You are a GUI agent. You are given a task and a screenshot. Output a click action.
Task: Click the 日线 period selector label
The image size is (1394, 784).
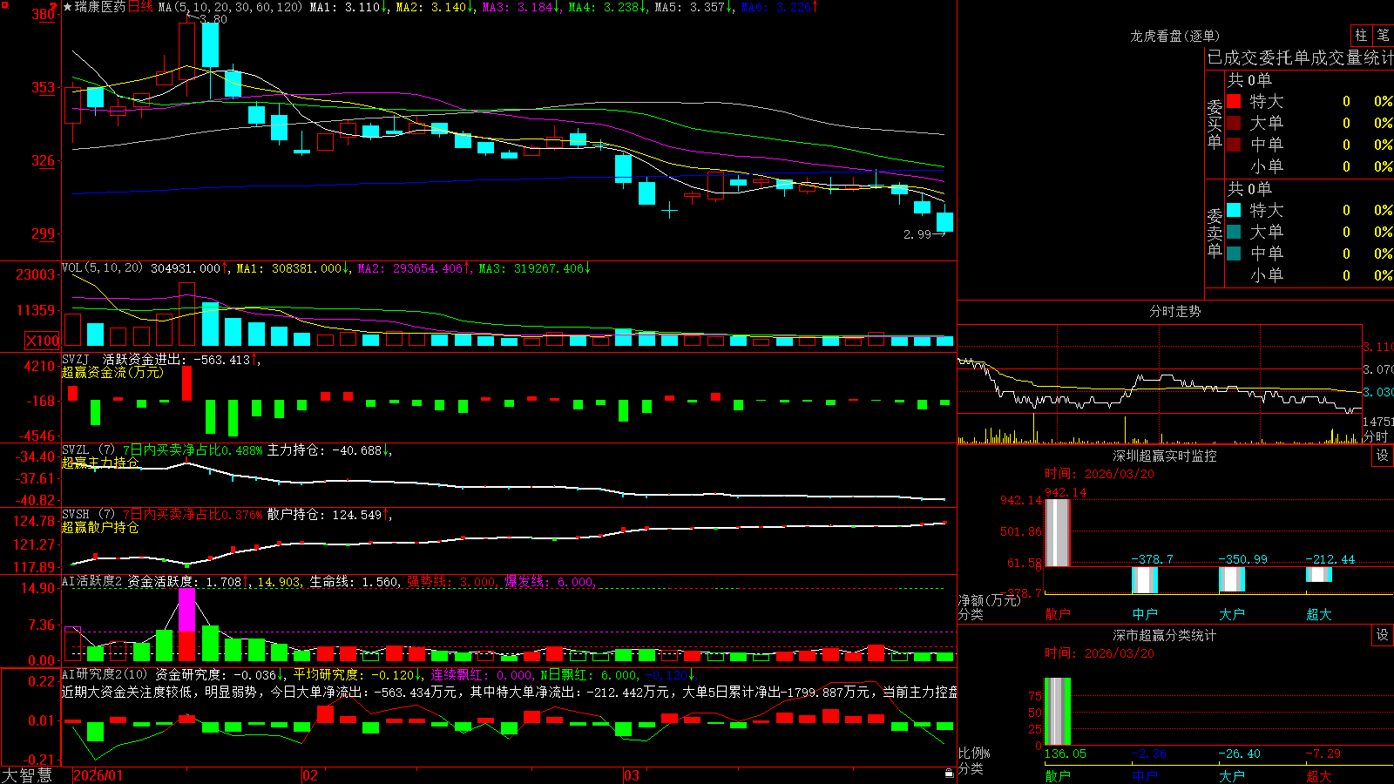pyautogui.click(x=140, y=7)
